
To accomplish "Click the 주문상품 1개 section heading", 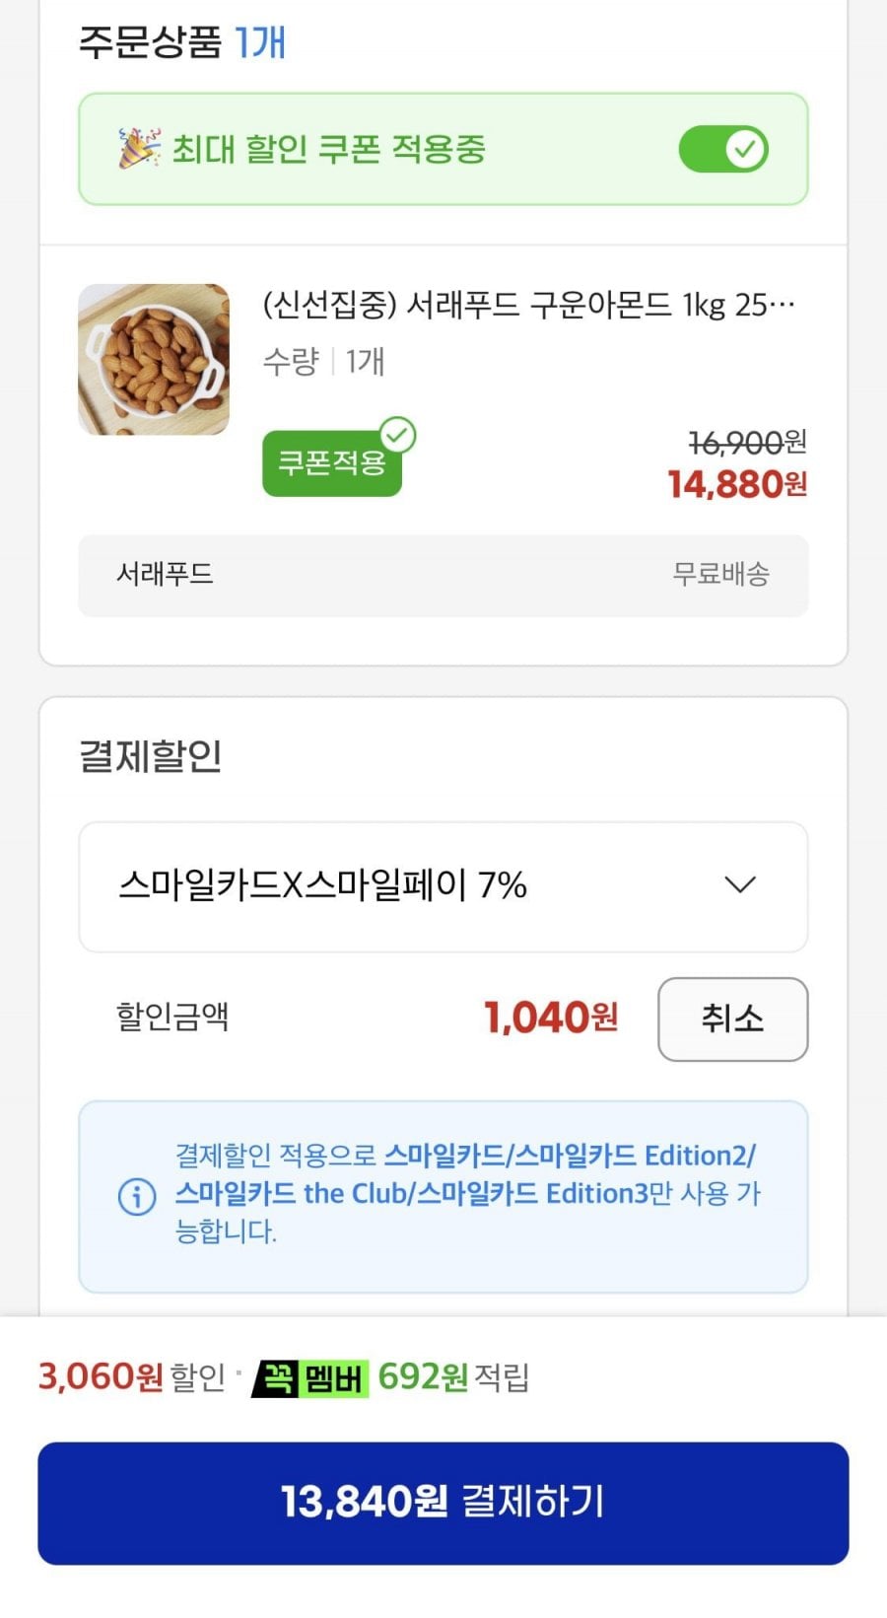I will [x=182, y=42].
